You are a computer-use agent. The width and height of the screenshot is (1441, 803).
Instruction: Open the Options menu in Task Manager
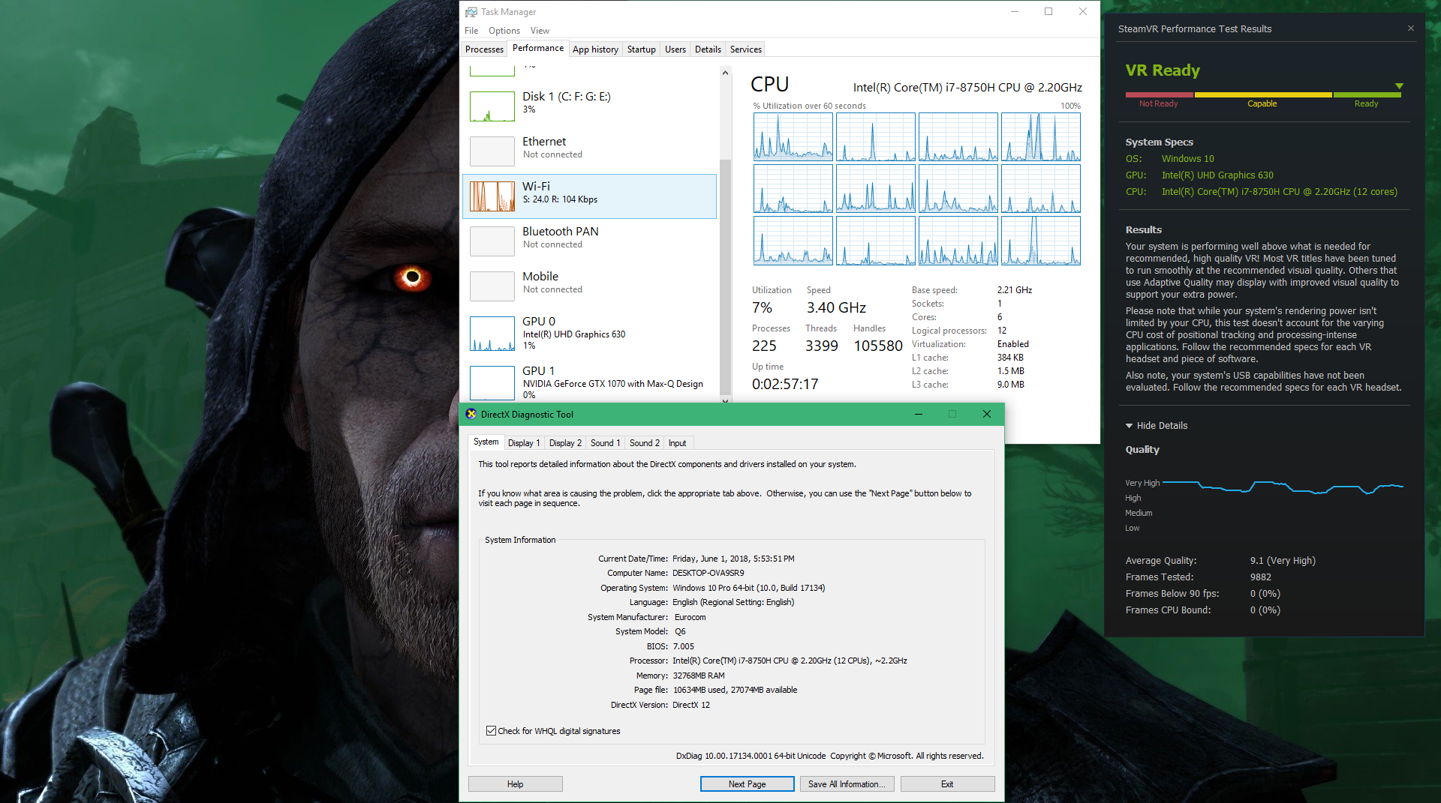504,31
